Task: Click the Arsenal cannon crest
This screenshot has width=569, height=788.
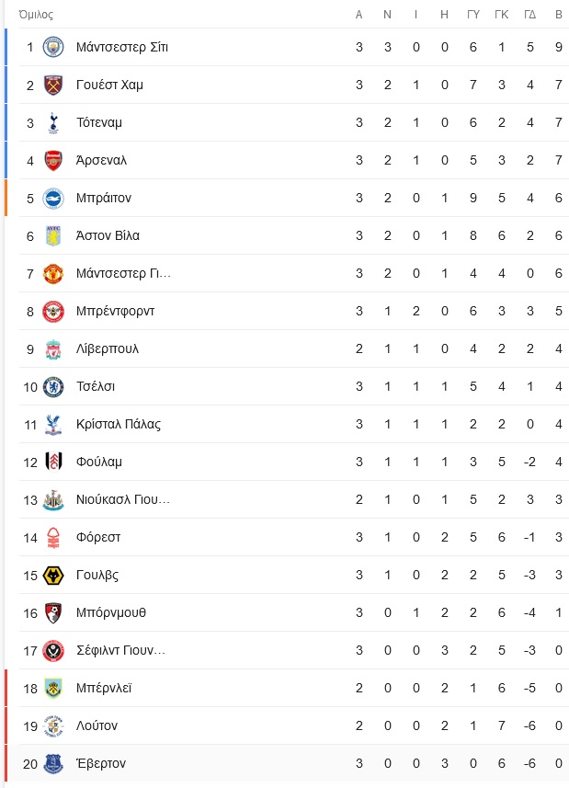Action: tap(53, 160)
